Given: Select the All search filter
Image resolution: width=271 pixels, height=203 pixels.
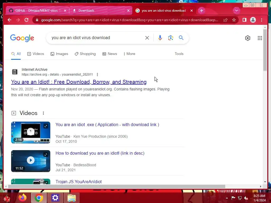Looking at the screenshot, I should (16, 54).
